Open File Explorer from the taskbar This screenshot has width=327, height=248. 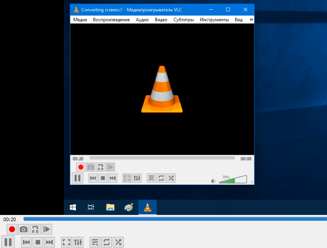[110, 207]
